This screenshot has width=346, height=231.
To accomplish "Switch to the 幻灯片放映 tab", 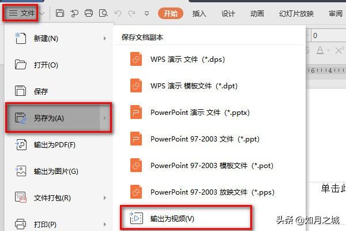I will pyautogui.click(x=296, y=14).
